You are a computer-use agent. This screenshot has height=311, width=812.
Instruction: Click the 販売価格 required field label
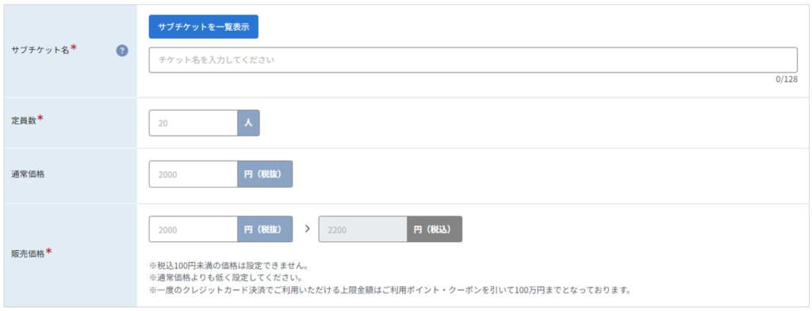point(31,253)
